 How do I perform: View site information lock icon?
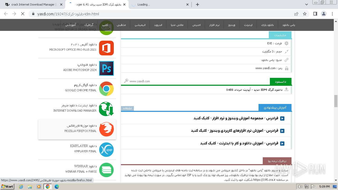pyautogui.click(x=33, y=14)
